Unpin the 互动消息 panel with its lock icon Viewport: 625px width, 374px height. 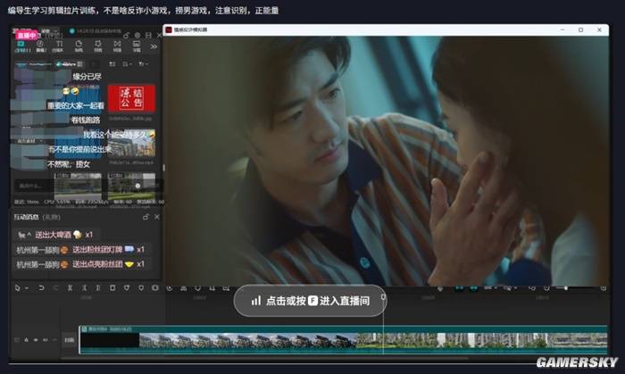tap(146, 217)
